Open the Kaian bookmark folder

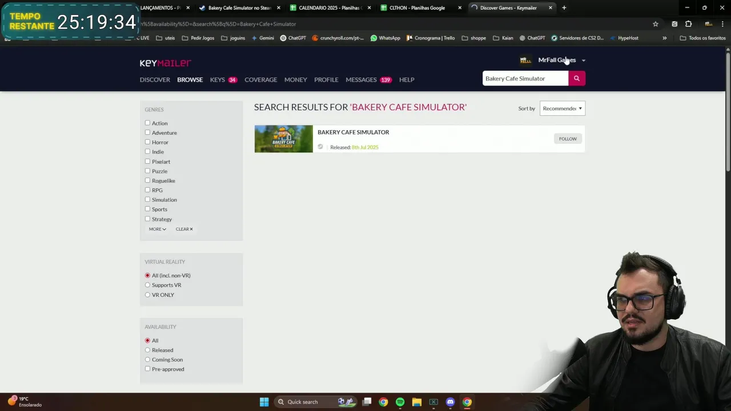click(x=503, y=38)
